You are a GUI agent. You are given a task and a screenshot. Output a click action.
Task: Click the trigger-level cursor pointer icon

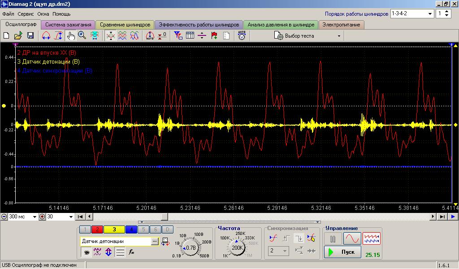coord(311,239)
